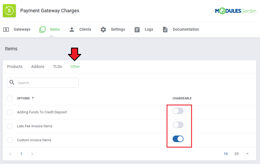
Task: Click the Settings gear icon
Action: (103, 29)
